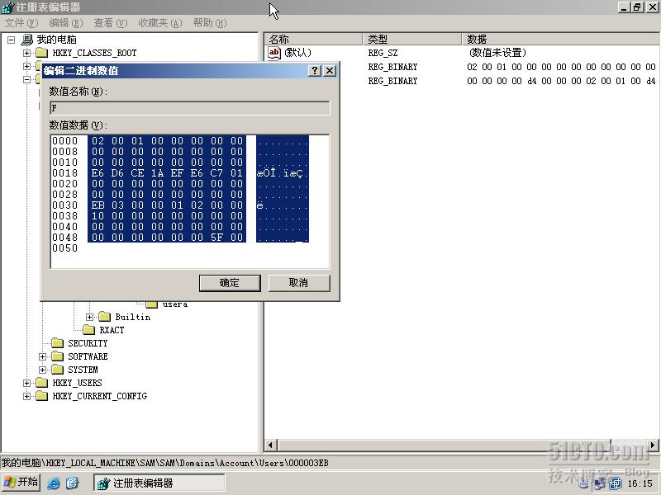The image size is (661, 495).
Task: Click the SECURITY folder icon
Action: (x=57, y=343)
